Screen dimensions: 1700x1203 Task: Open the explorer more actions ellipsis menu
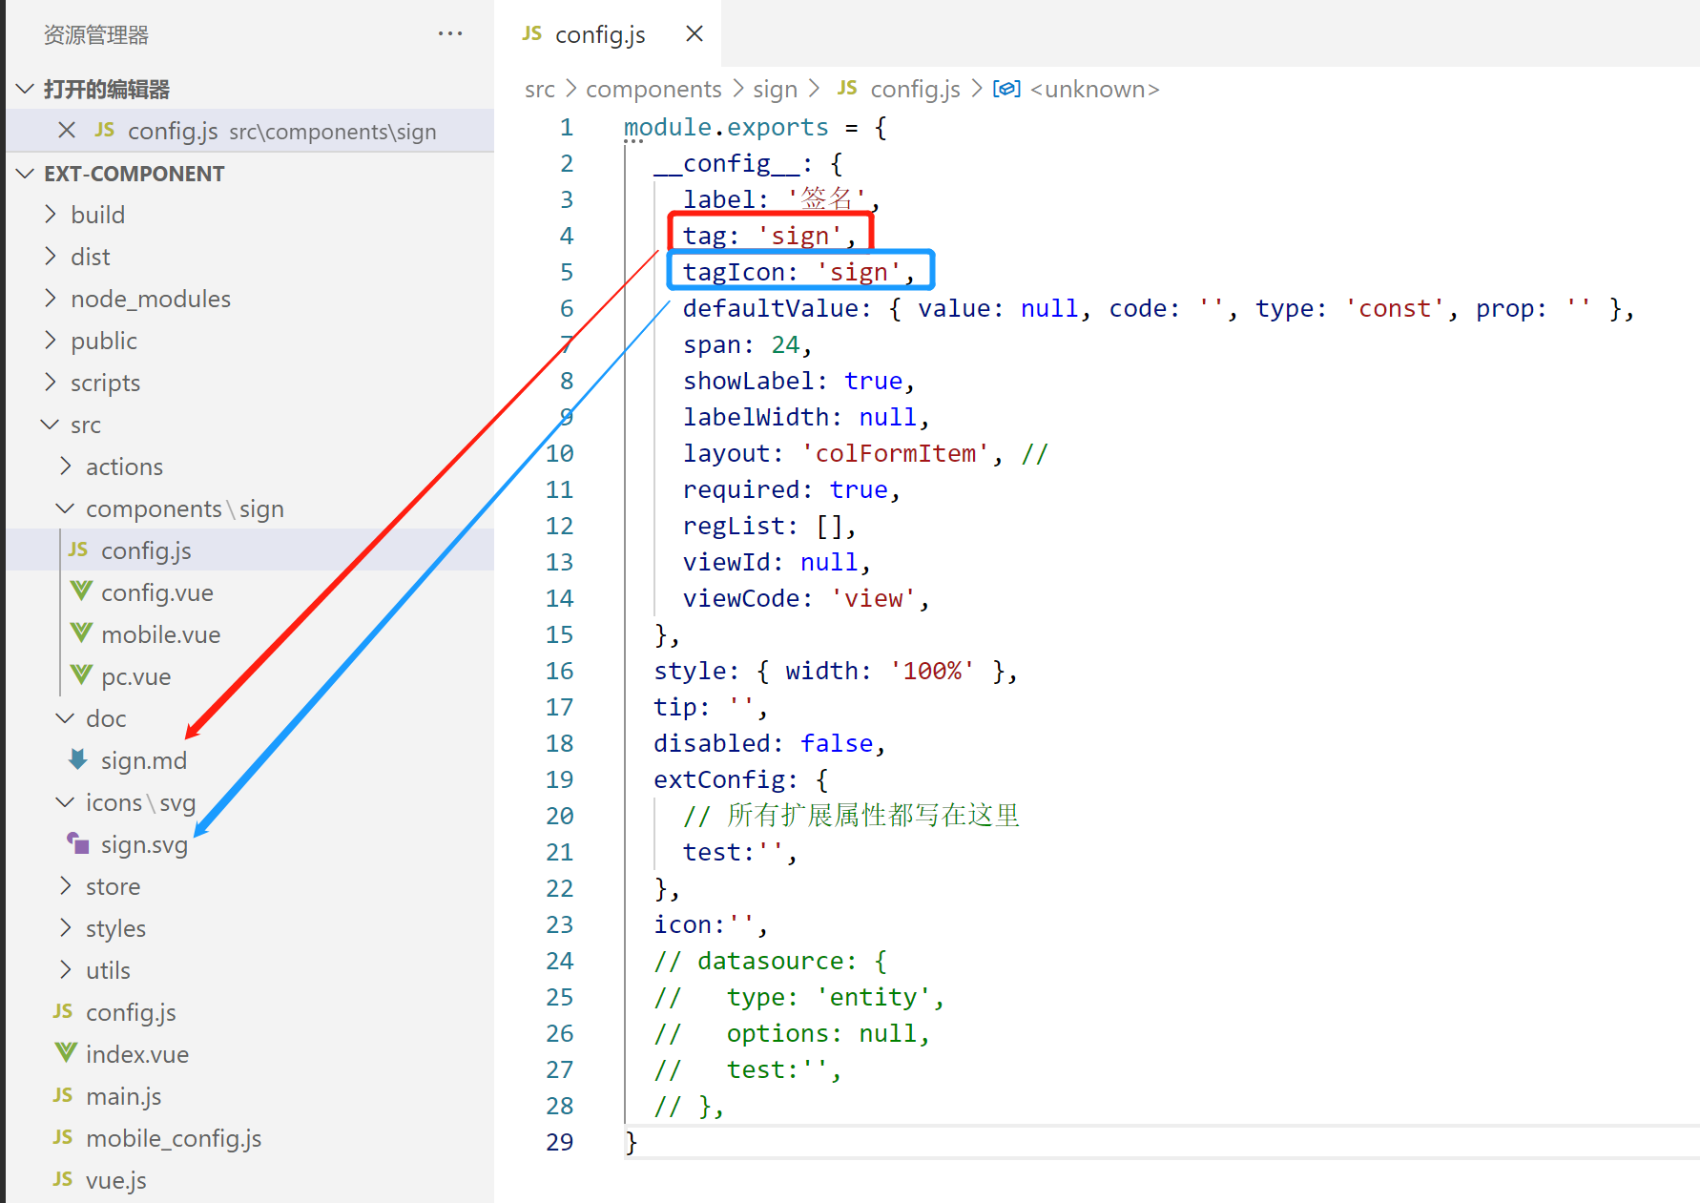[449, 34]
